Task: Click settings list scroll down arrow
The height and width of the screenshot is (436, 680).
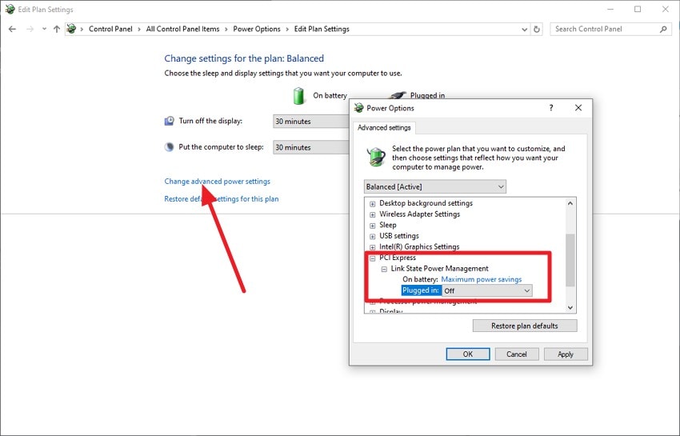Action: pos(570,307)
